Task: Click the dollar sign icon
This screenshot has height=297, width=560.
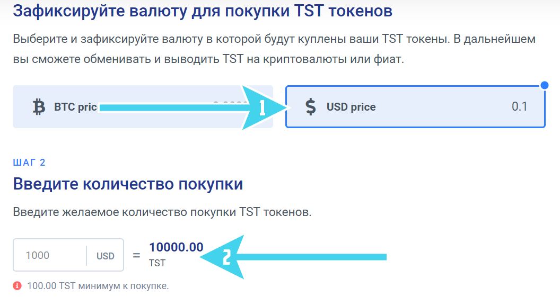Action: [x=311, y=106]
